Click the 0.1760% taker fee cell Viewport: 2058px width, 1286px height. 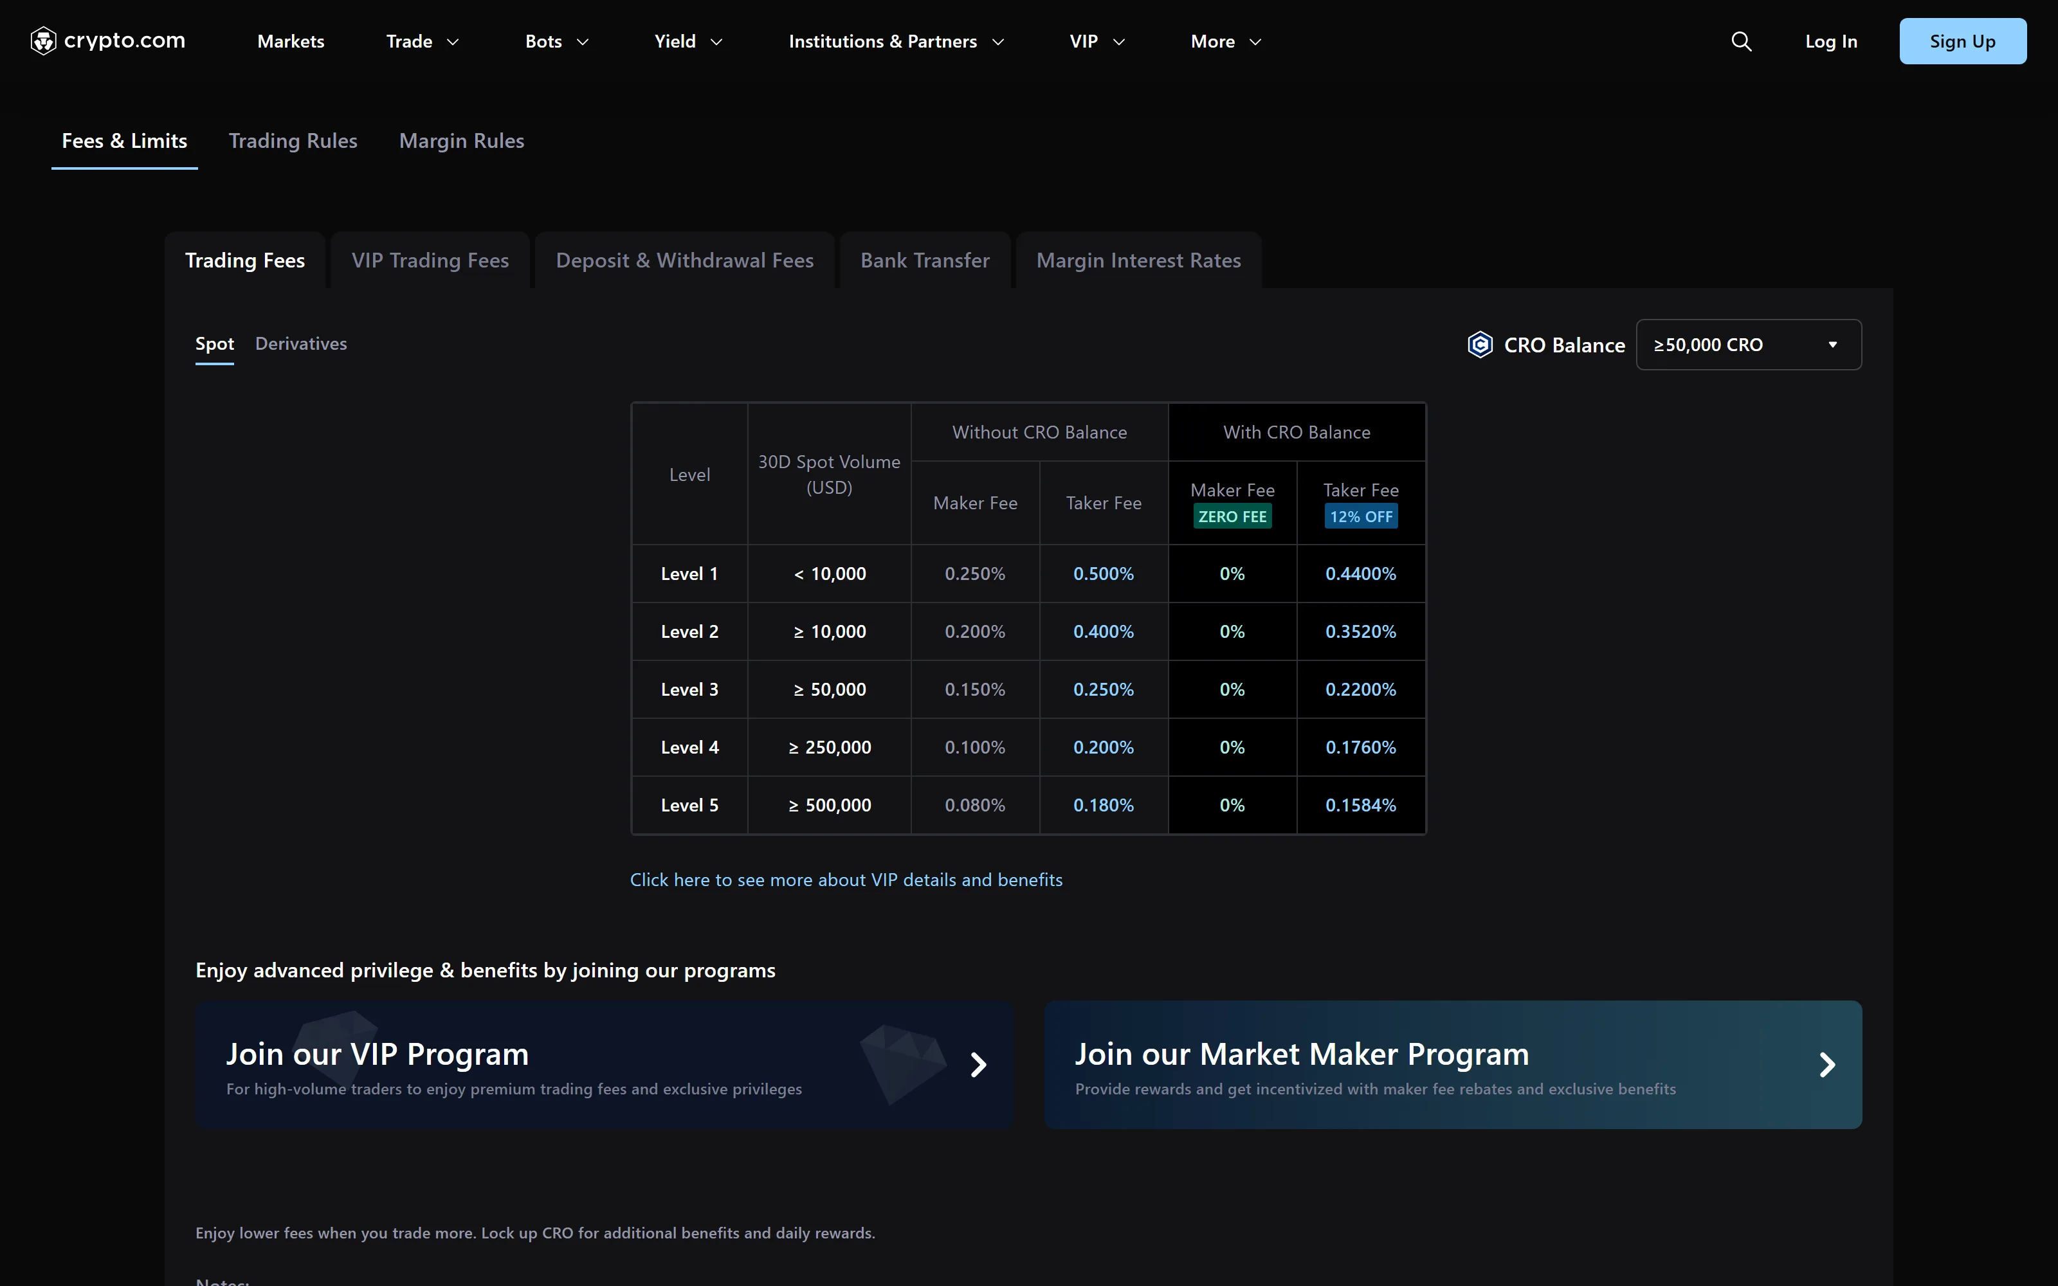[1361, 748]
